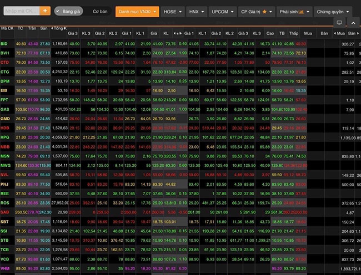Screen dimensions: 361x275
Task: Click CTD price change -2.90
Action: (182, 62)
